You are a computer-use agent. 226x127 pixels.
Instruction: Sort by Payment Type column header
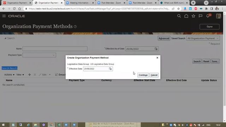[x=77, y=80]
